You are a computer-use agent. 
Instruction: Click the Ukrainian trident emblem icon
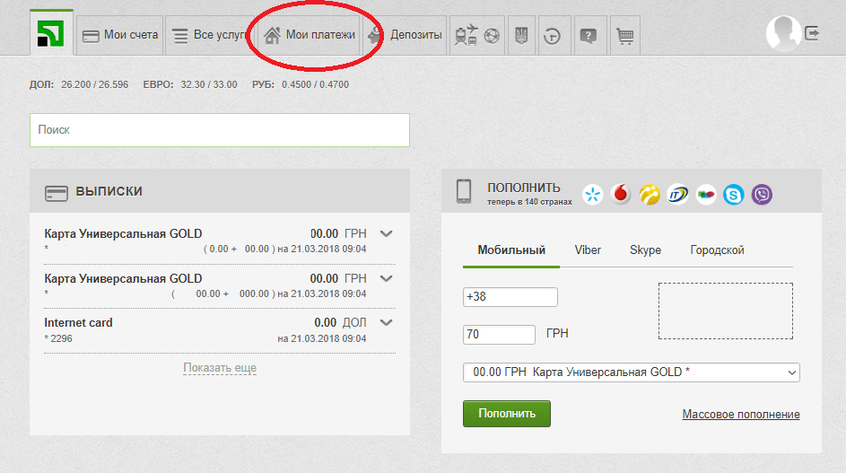[x=520, y=36]
